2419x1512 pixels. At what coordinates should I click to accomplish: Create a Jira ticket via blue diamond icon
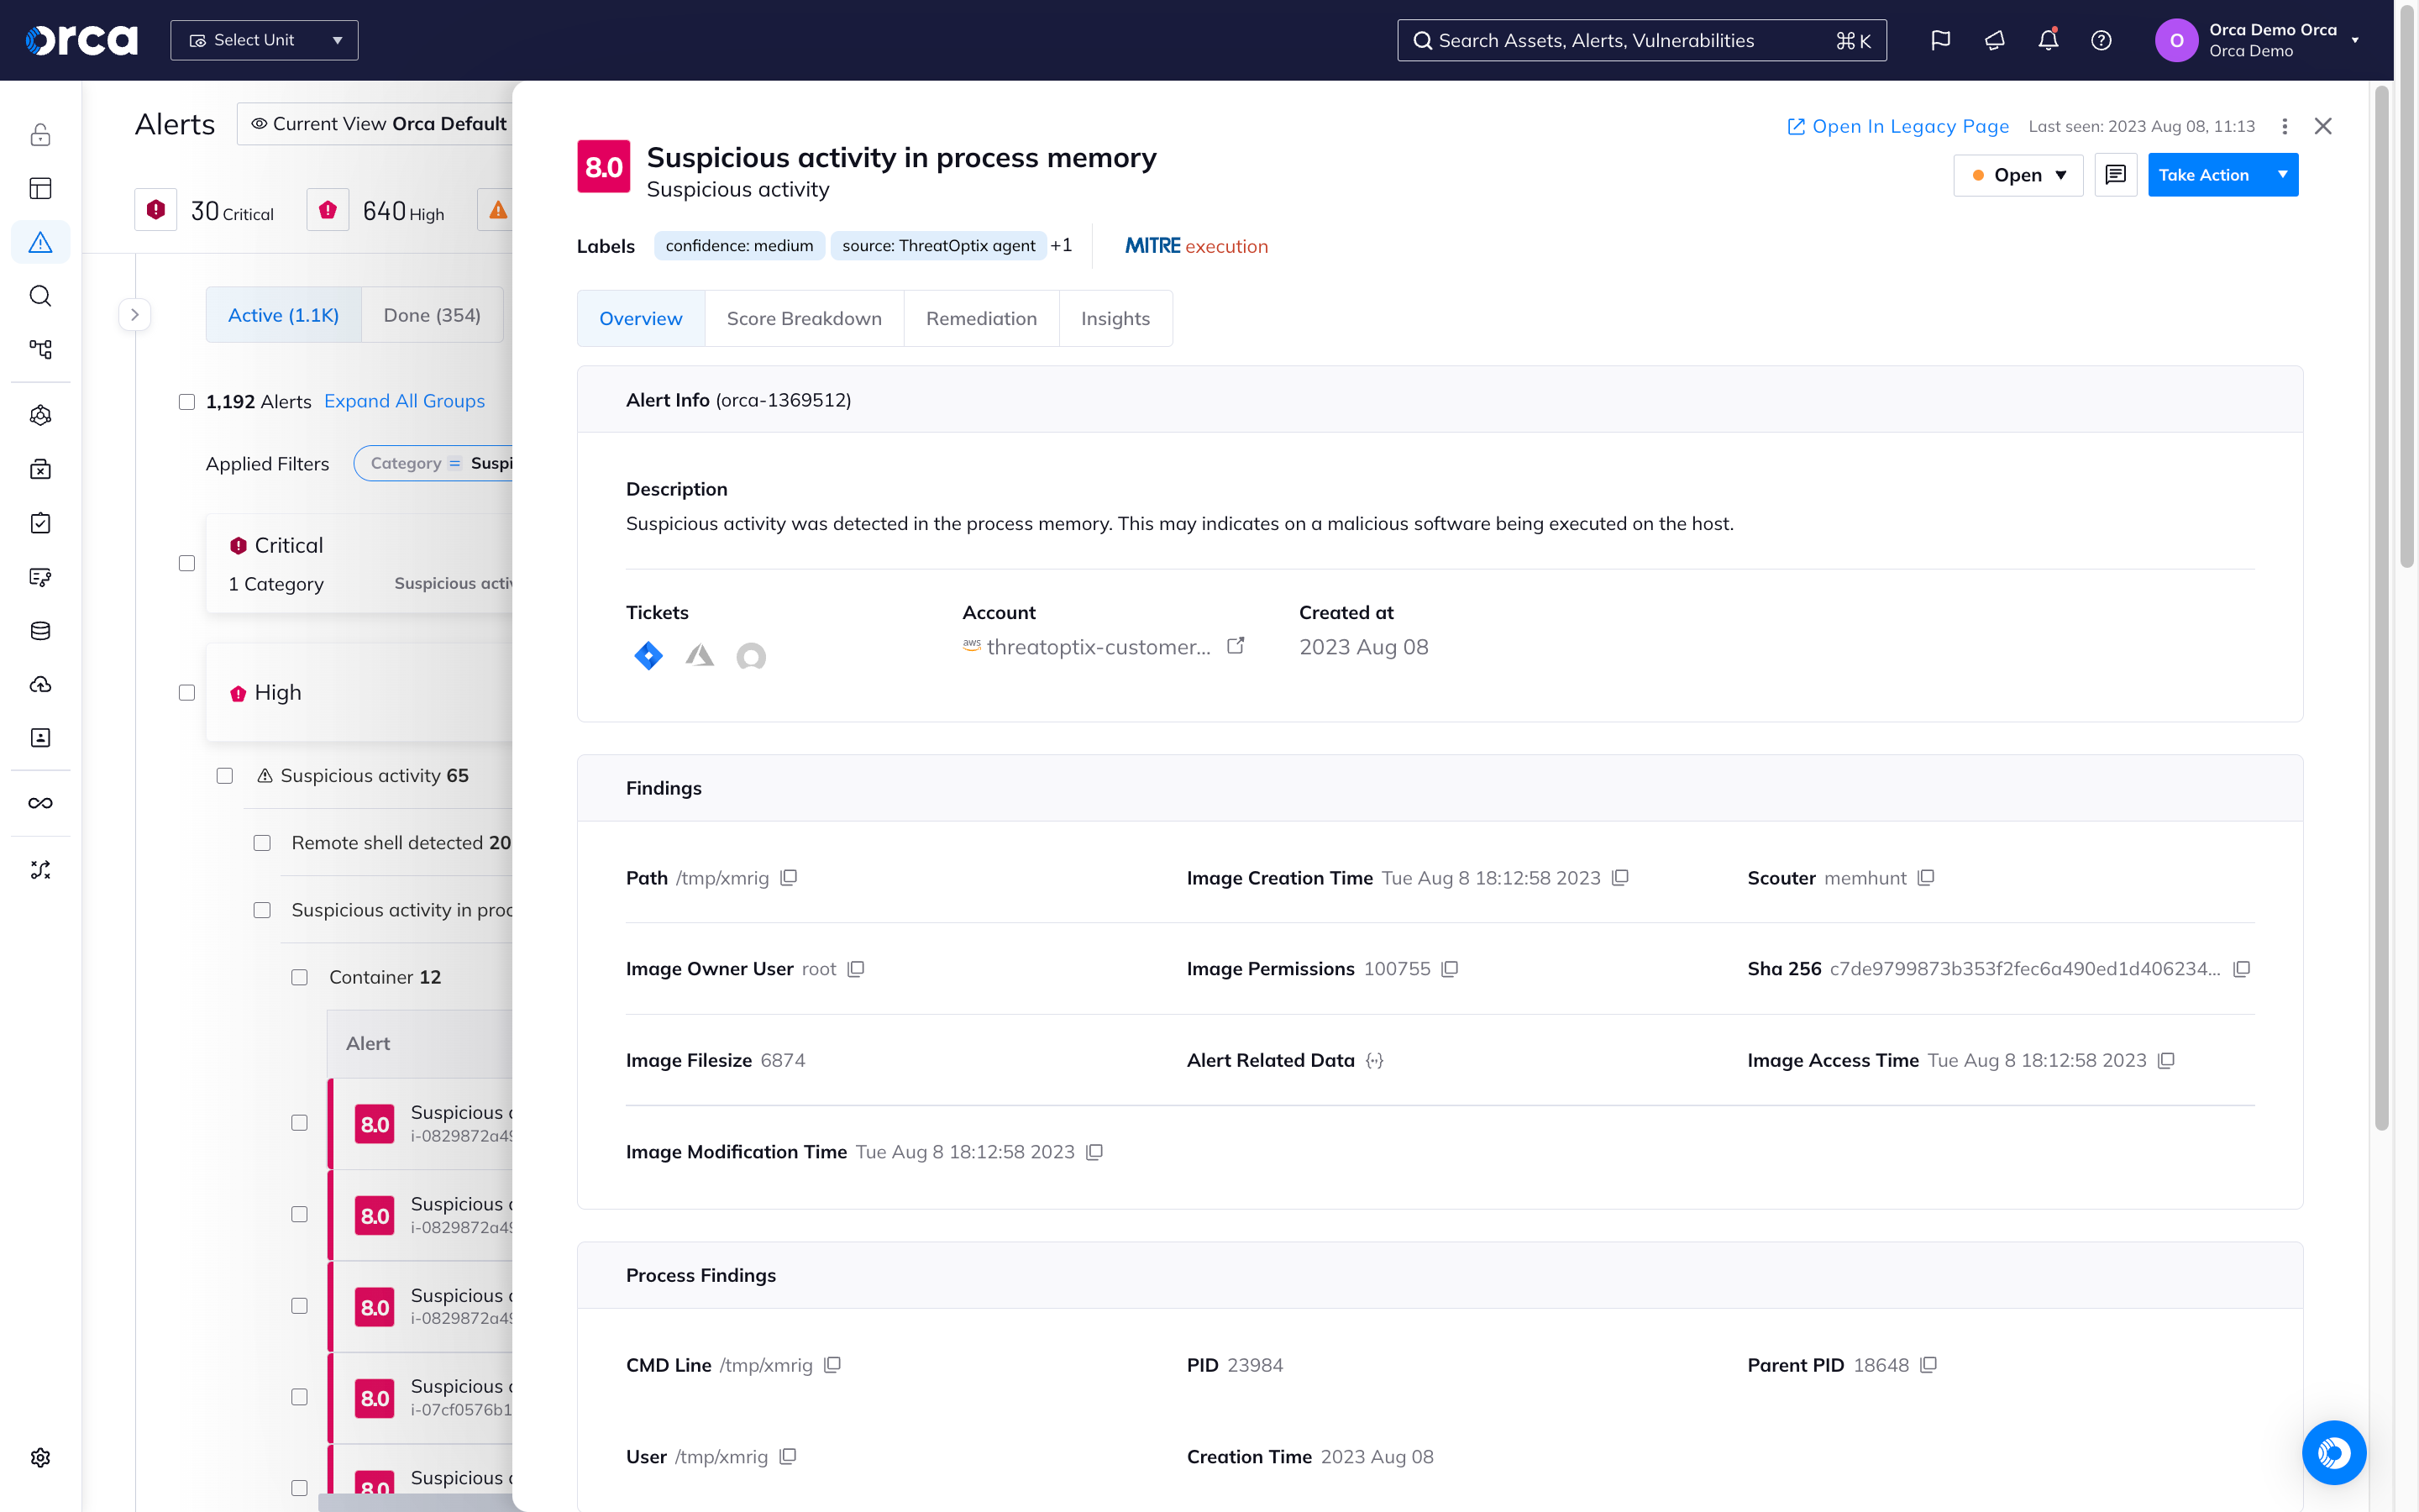click(x=648, y=656)
